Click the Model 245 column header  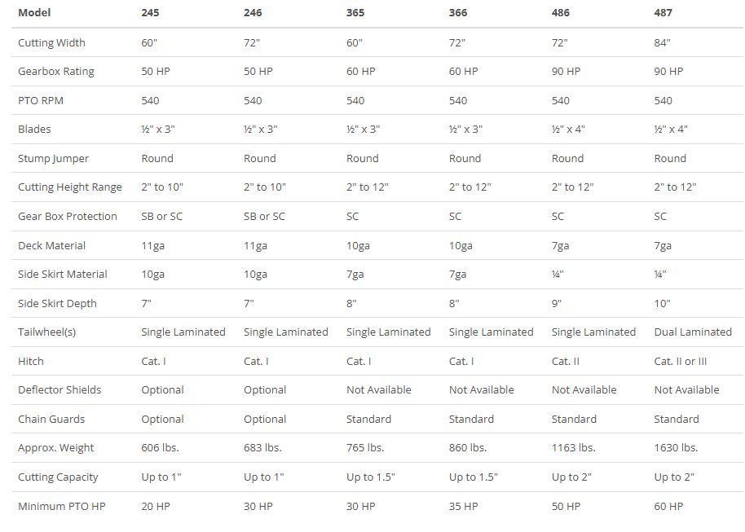tap(151, 13)
